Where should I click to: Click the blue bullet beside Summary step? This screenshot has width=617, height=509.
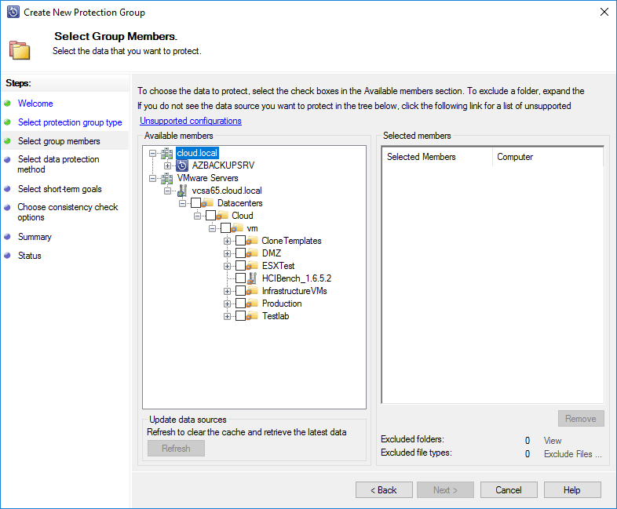point(8,237)
